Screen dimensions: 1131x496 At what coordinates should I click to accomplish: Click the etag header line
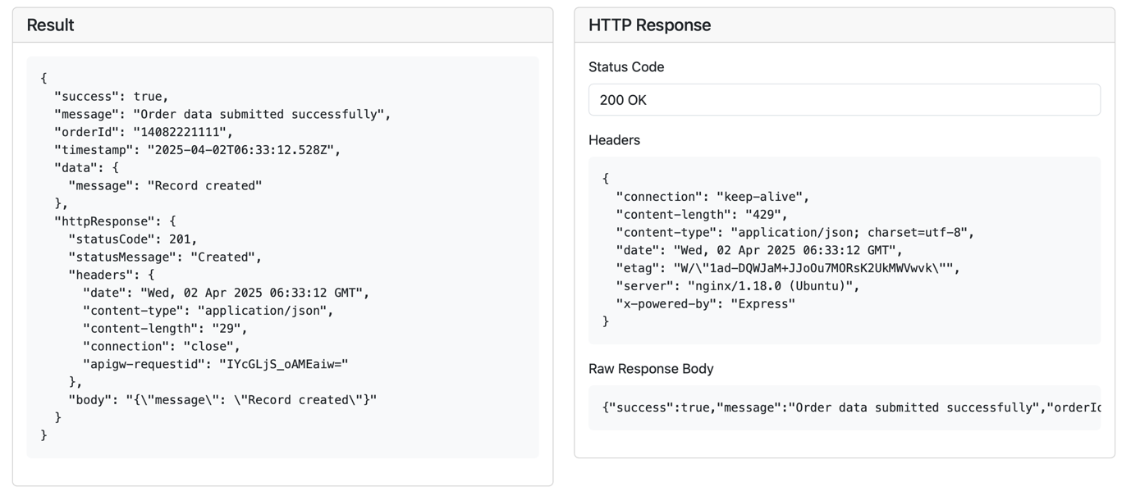pos(787,268)
